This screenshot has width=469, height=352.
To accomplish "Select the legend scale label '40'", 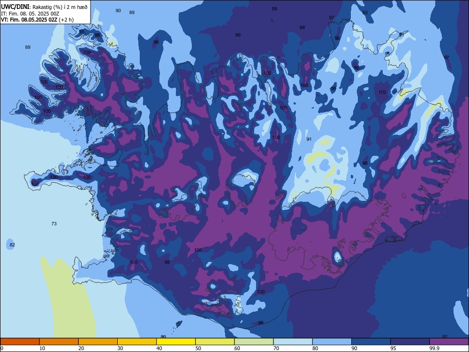I will tap(159, 348).
